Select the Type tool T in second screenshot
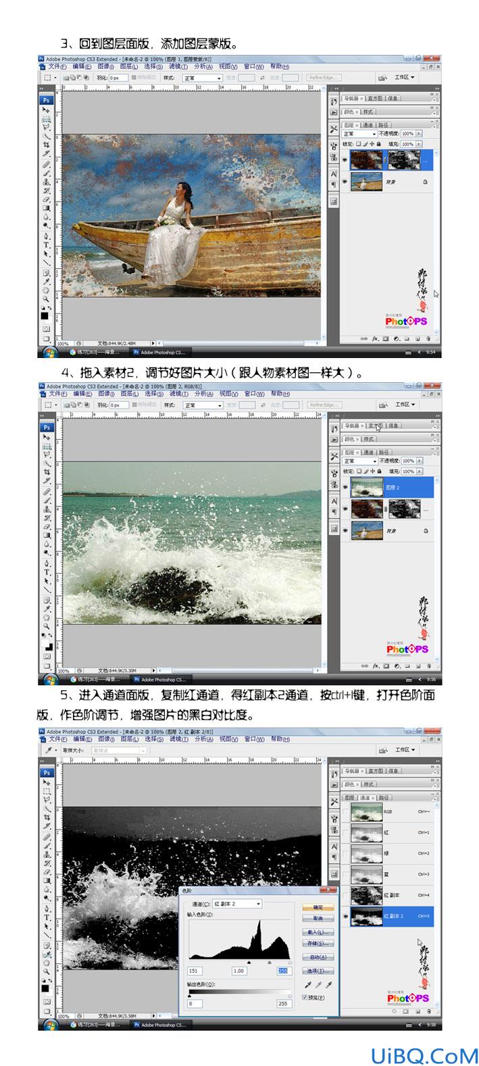This screenshot has width=479, height=1066. pyautogui.click(x=46, y=572)
